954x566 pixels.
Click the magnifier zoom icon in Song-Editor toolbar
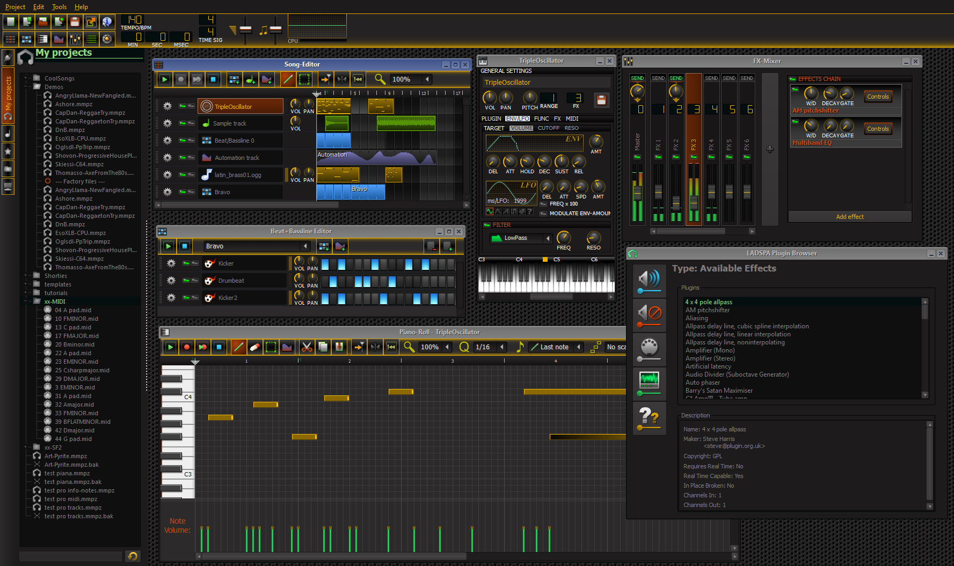pos(380,79)
